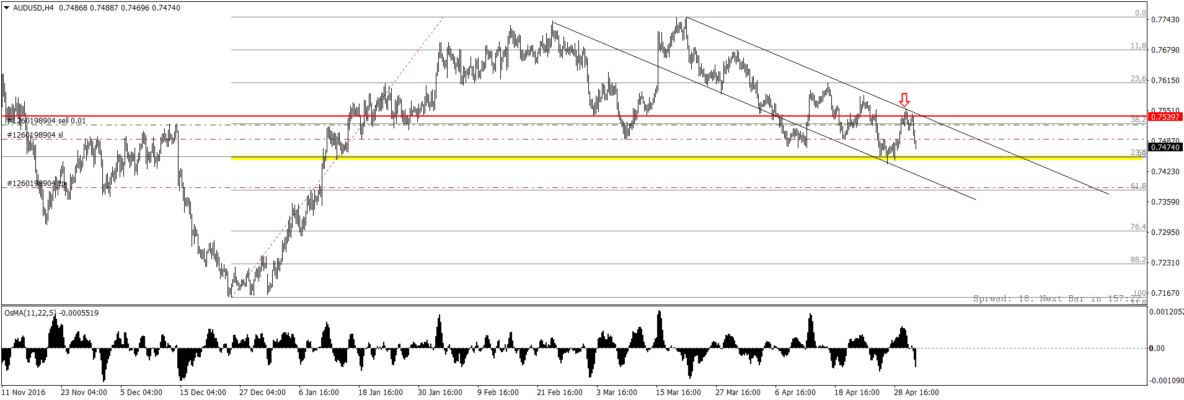
Task: Click the 28 Apr 16:00 date label
Action: (916, 393)
